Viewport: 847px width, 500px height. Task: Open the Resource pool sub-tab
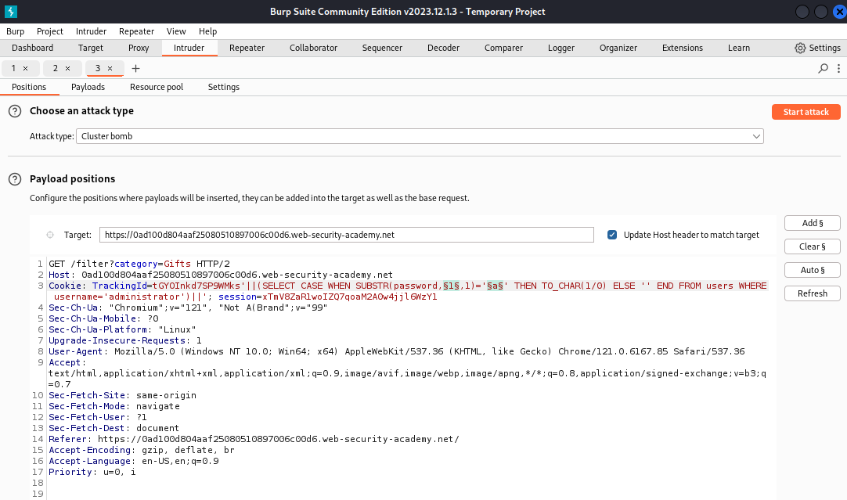(x=157, y=87)
